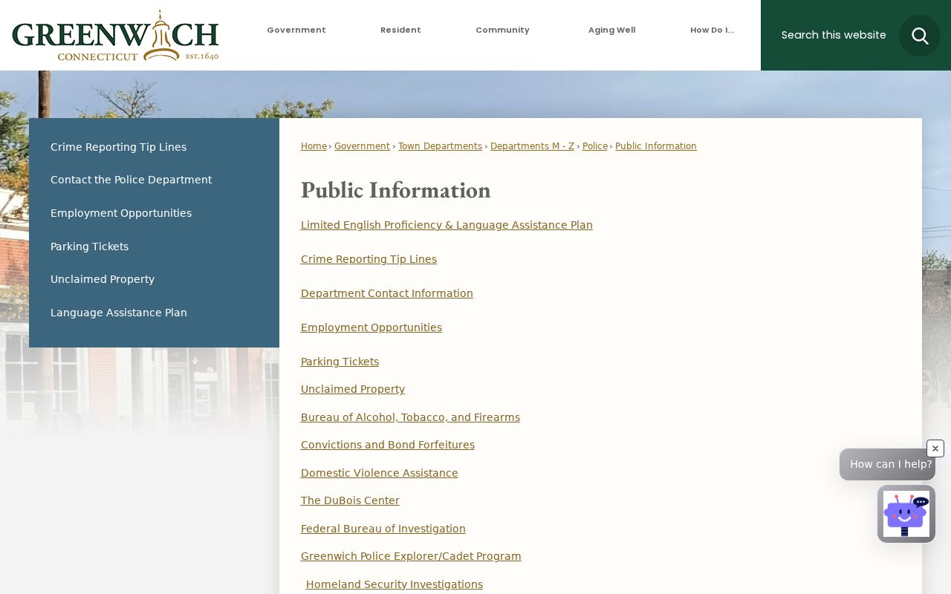This screenshot has width=951, height=594.
Task: Open Department Contact Information link
Action: [387, 293]
